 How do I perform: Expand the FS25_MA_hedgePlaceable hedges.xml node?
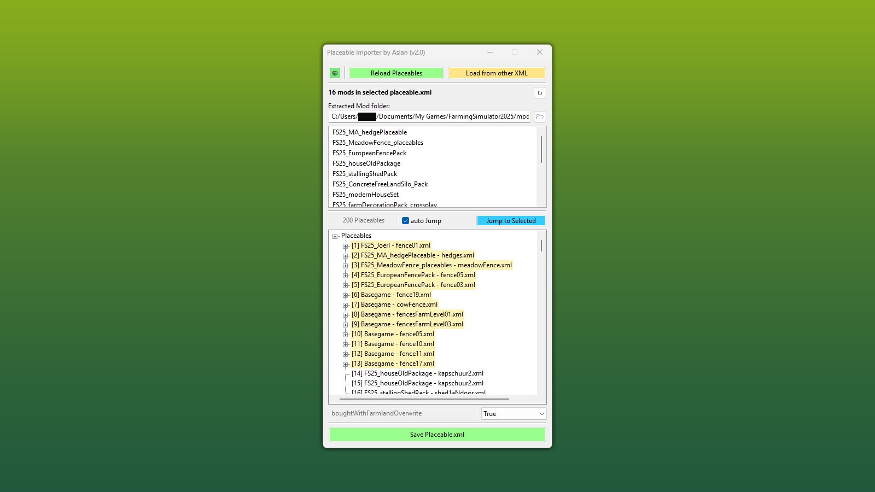coord(345,256)
